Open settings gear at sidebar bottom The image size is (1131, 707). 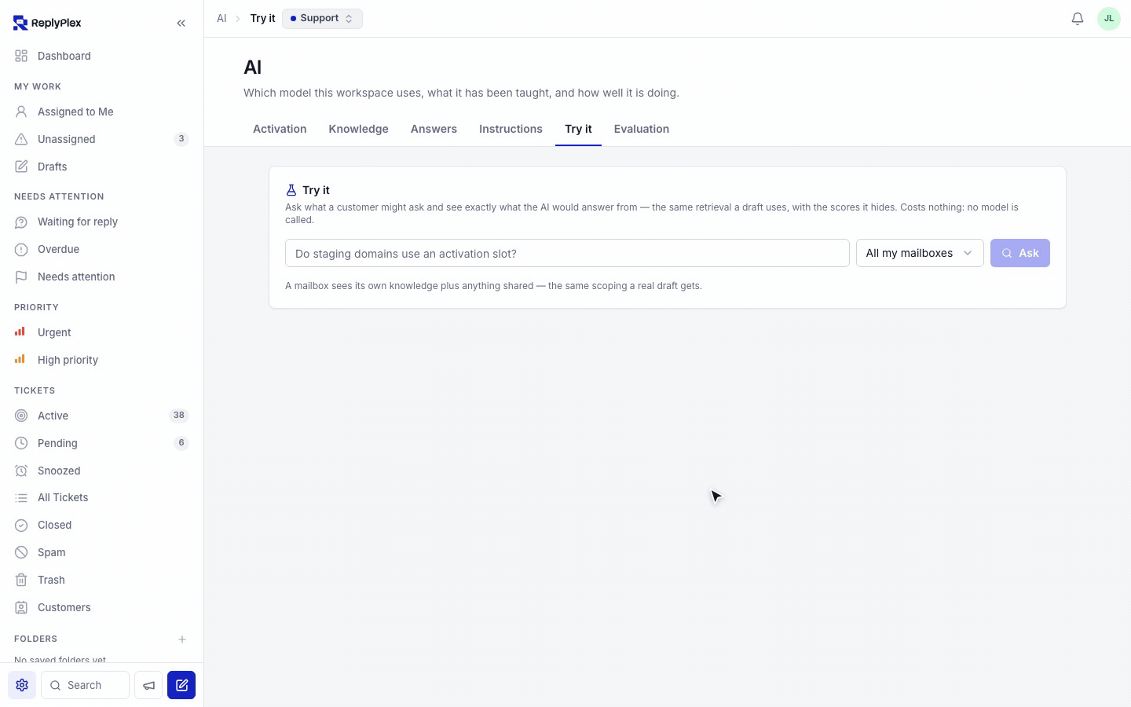22,685
